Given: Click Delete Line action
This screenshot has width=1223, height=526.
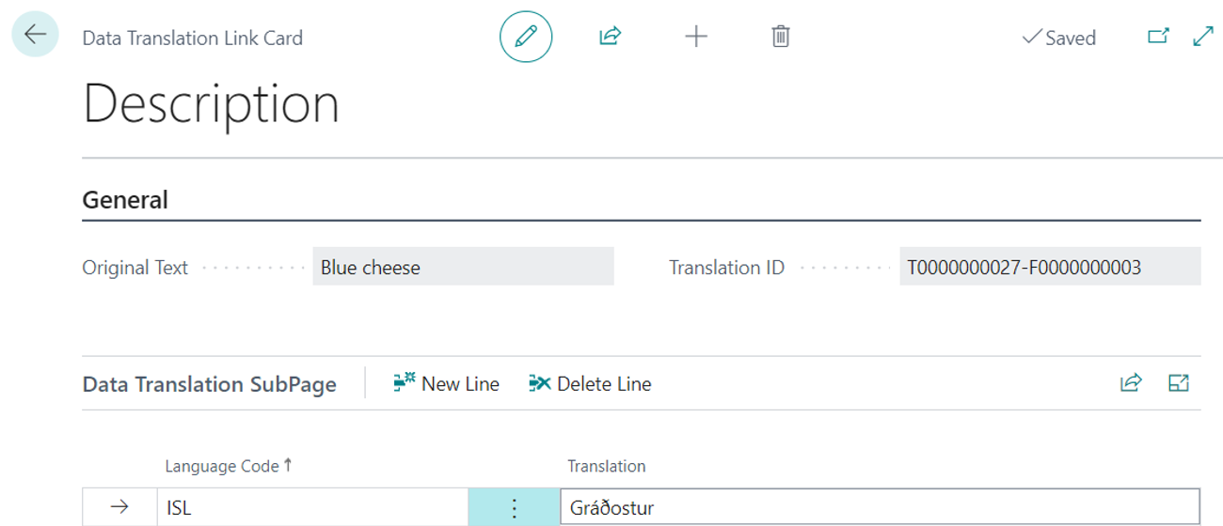Looking at the screenshot, I should (x=590, y=383).
